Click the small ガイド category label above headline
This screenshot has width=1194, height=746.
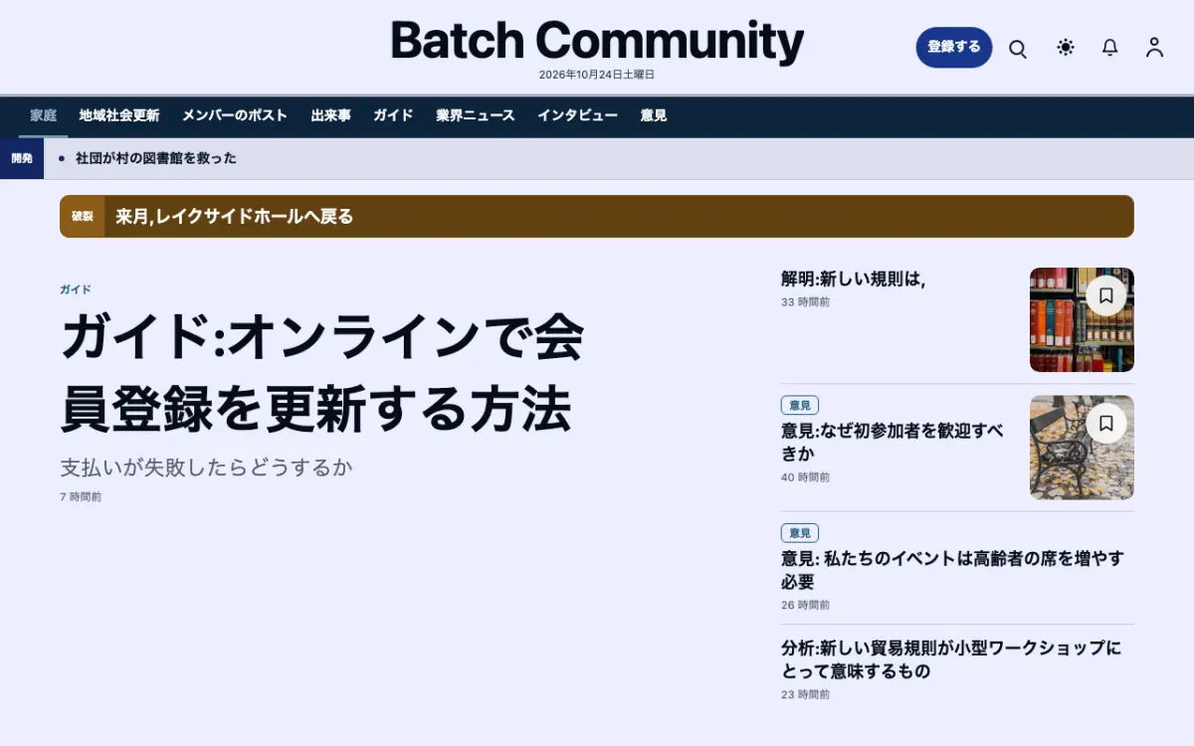pos(76,289)
